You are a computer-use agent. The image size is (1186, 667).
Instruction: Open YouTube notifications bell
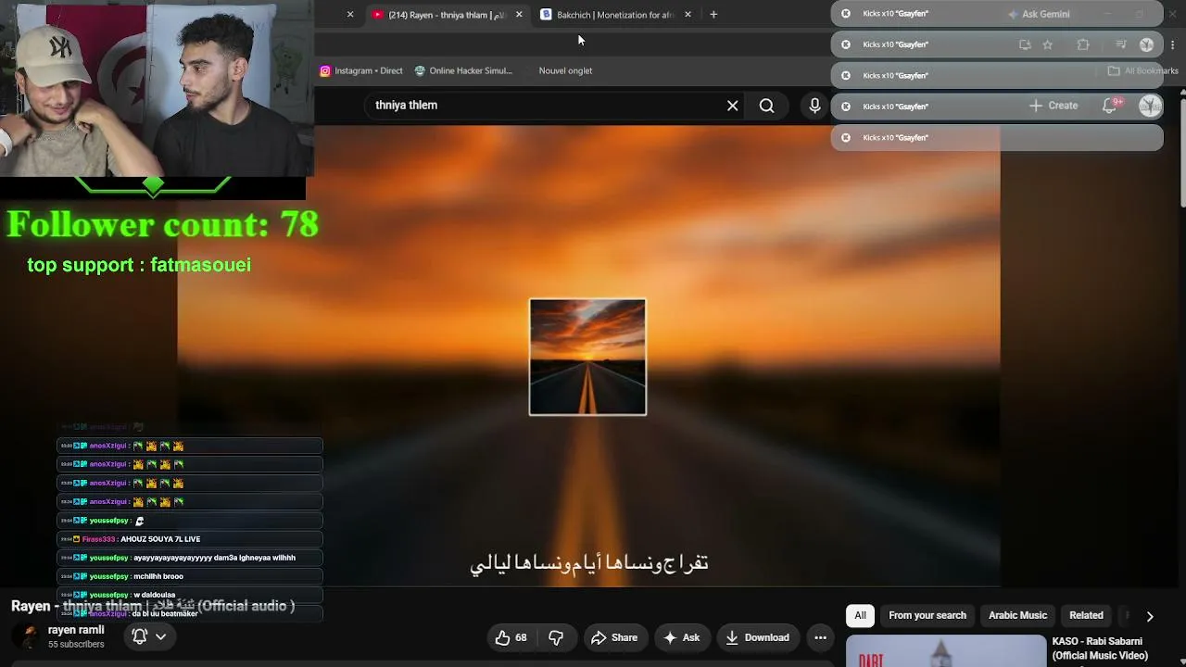pyautogui.click(x=1110, y=106)
